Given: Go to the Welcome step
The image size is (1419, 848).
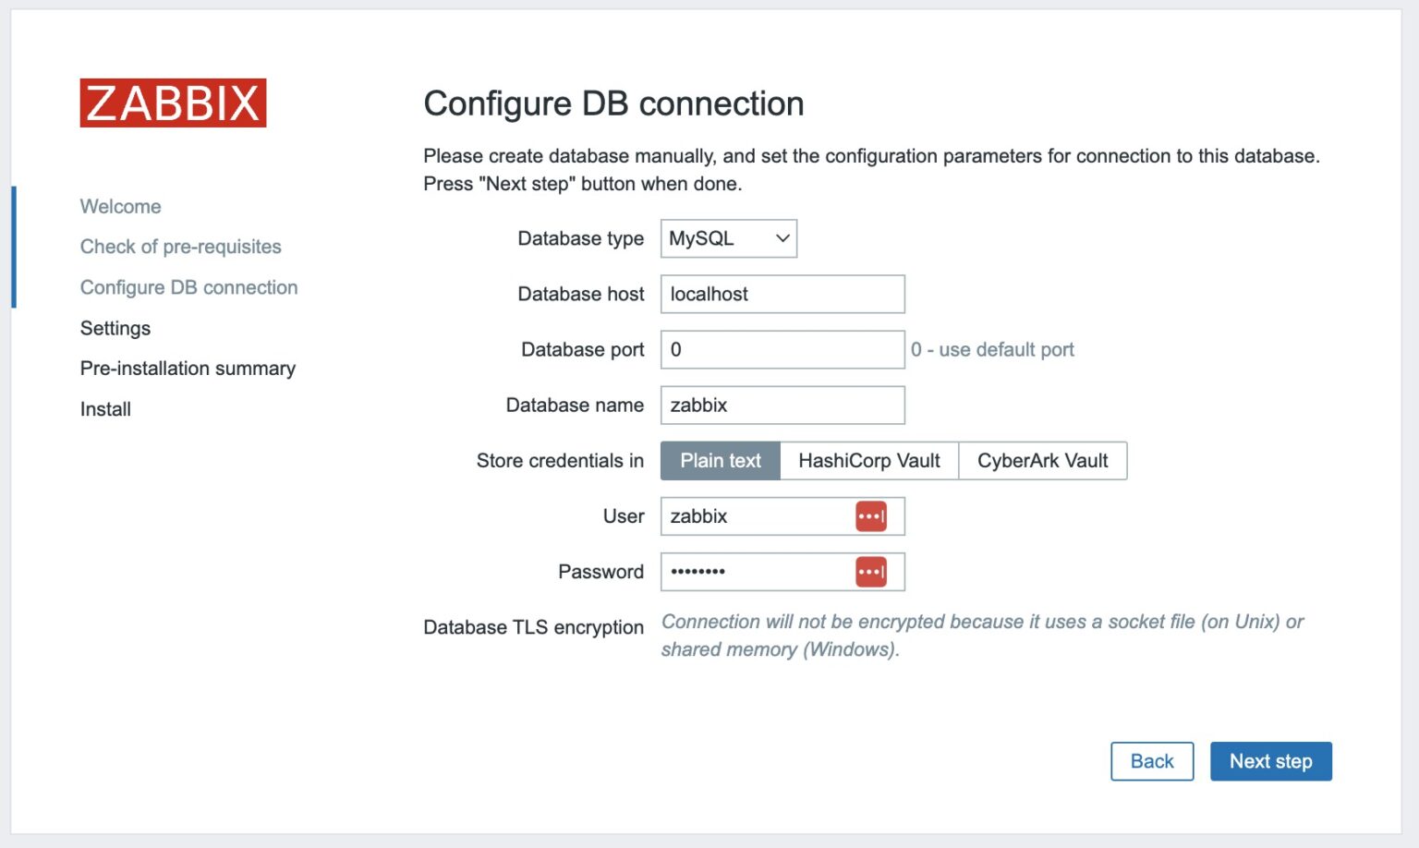Looking at the screenshot, I should click(120, 205).
